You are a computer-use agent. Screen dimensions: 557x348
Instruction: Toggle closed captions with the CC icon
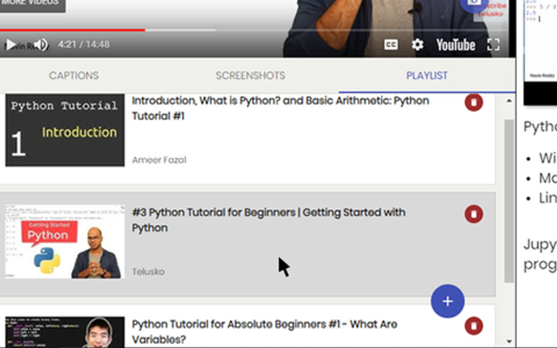390,45
